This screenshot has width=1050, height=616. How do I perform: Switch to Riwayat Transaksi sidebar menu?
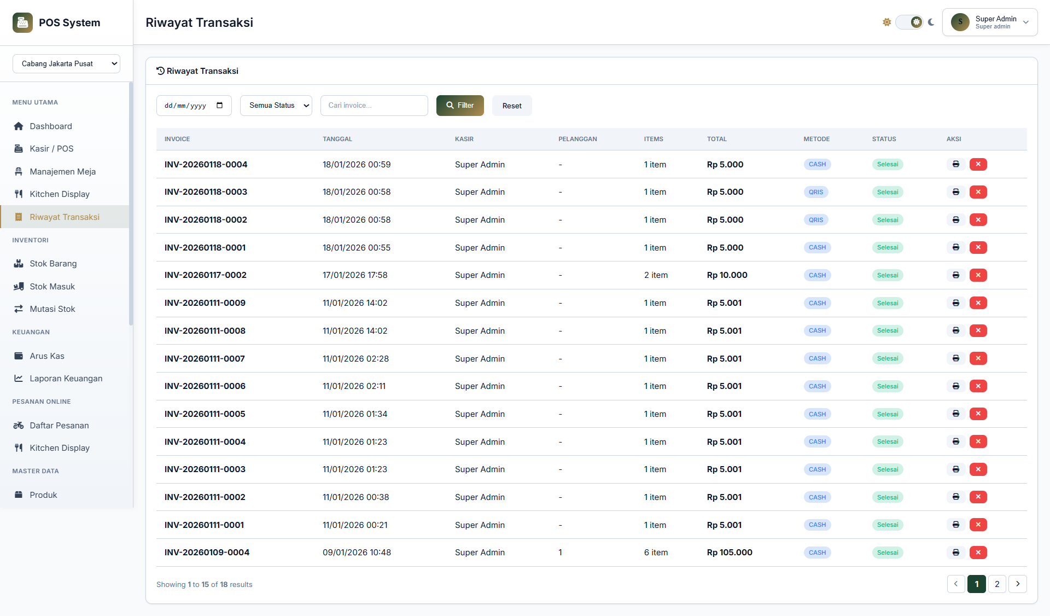64,217
